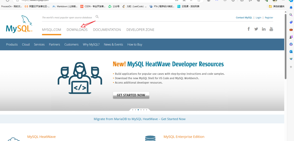Open the MySQL LinkedIn icon
Screen dimensions: 294x141
click(x=264, y=29)
